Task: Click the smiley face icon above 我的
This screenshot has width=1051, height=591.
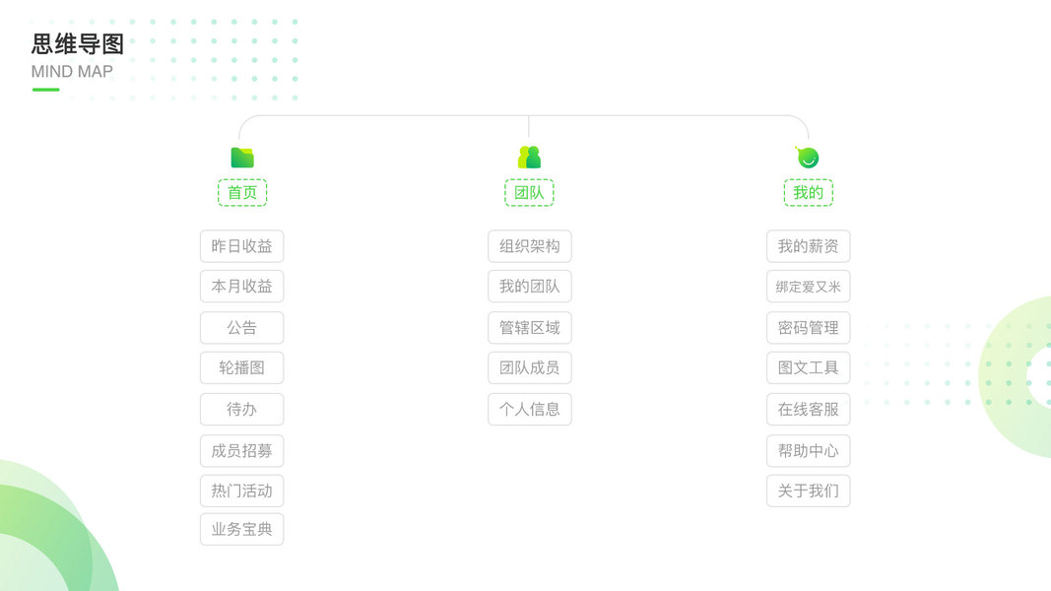Action: tap(808, 158)
